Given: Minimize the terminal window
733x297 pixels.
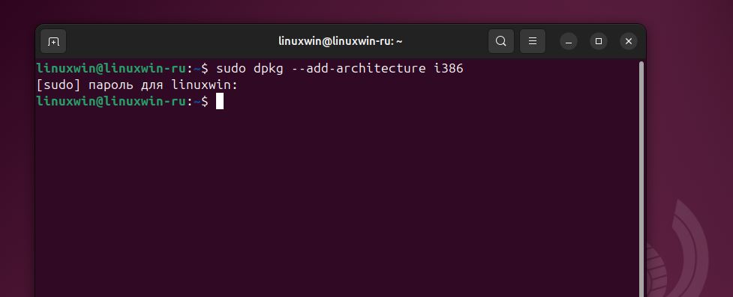Looking at the screenshot, I should click(569, 41).
